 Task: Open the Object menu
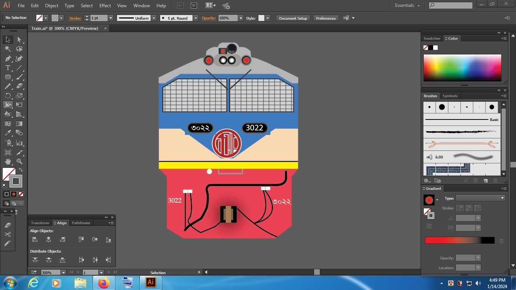pos(51,6)
